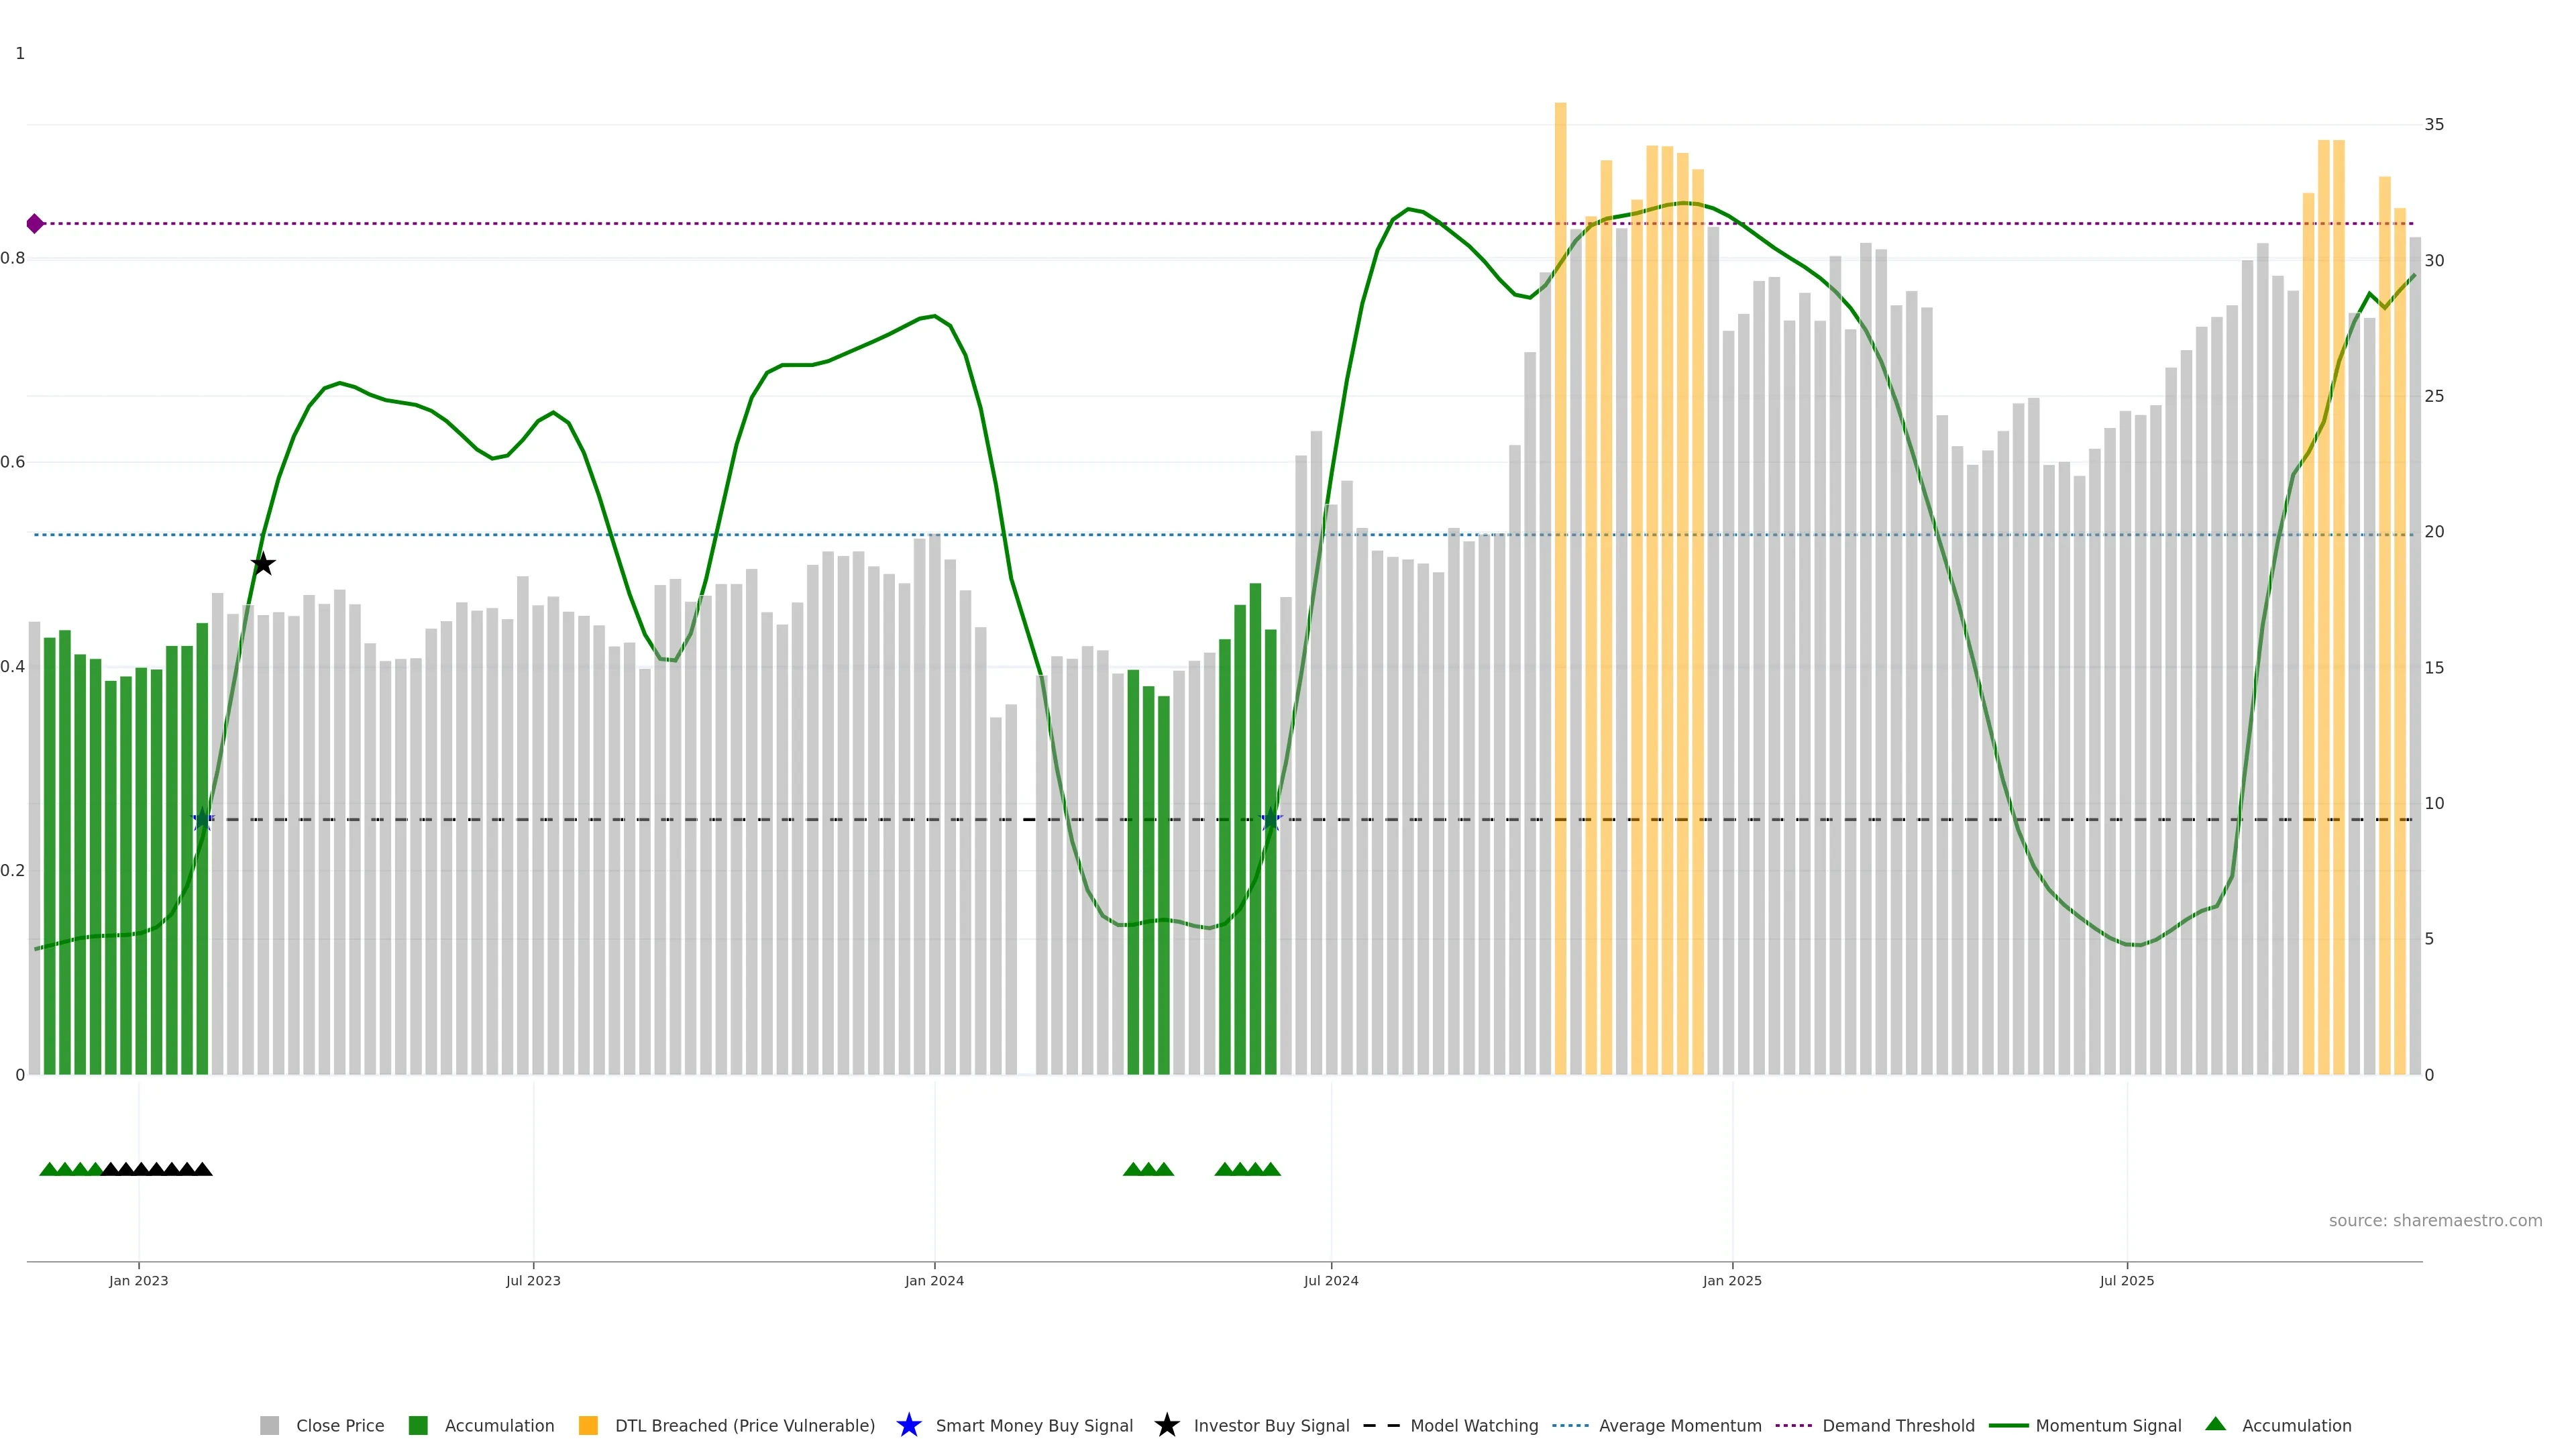Click the orange DTL Breached legend swatch
The height and width of the screenshot is (1449, 2576).
tap(588, 1426)
